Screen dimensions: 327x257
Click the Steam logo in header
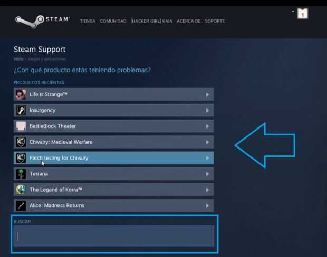[x=42, y=21]
